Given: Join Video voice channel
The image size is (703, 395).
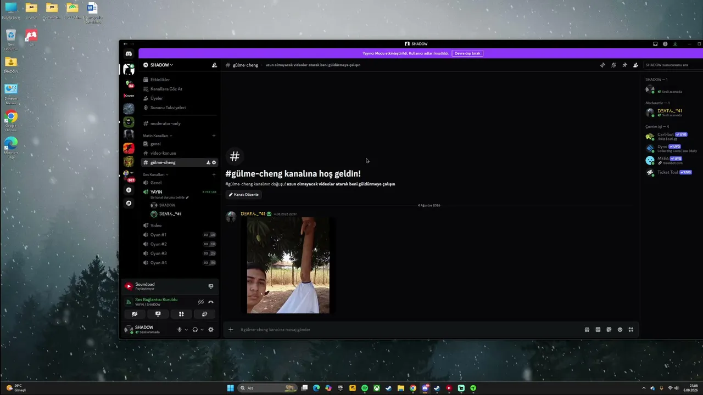Looking at the screenshot, I should [x=180, y=225].
